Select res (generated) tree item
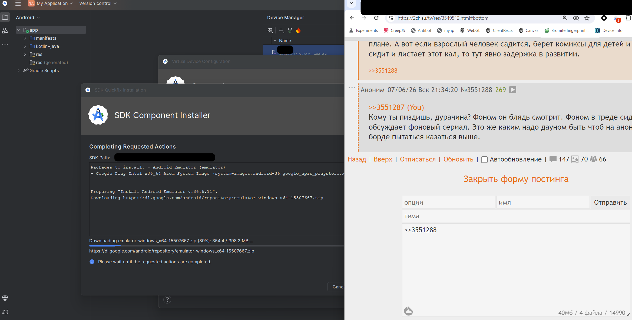 click(x=49, y=62)
